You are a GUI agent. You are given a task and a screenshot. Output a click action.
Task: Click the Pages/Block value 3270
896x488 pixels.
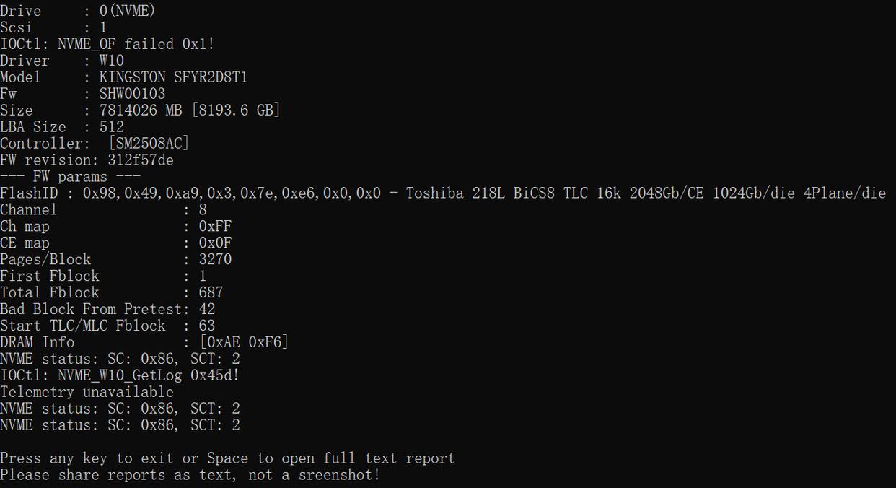(x=215, y=260)
